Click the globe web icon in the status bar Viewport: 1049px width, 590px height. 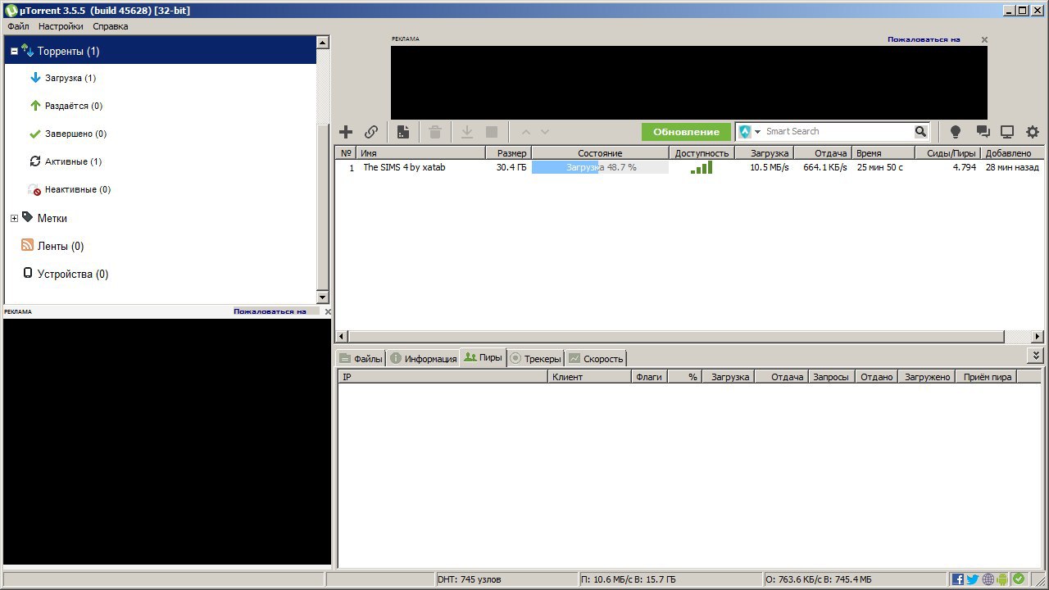tap(988, 579)
